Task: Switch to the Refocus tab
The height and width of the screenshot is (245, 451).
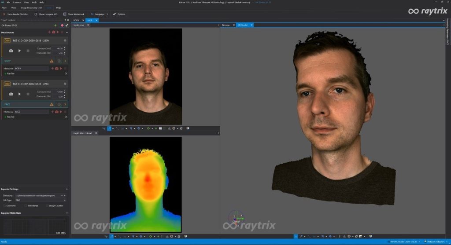Action: tap(226, 25)
